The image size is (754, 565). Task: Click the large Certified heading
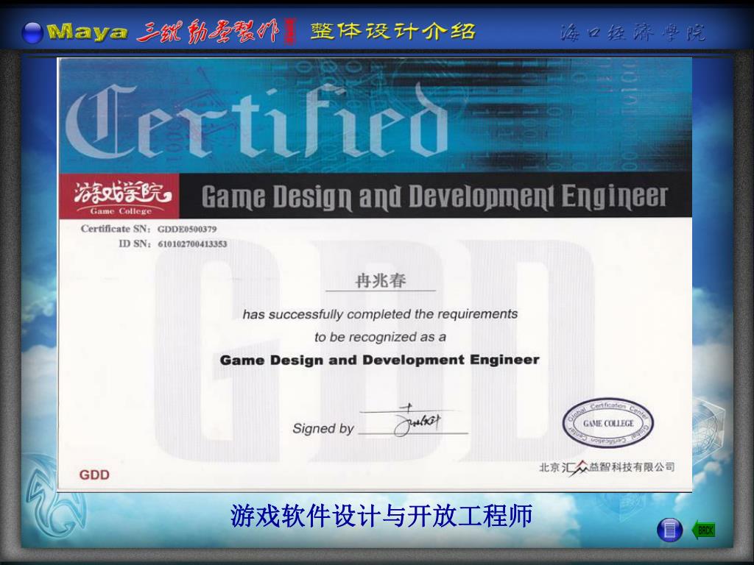[x=257, y=122]
